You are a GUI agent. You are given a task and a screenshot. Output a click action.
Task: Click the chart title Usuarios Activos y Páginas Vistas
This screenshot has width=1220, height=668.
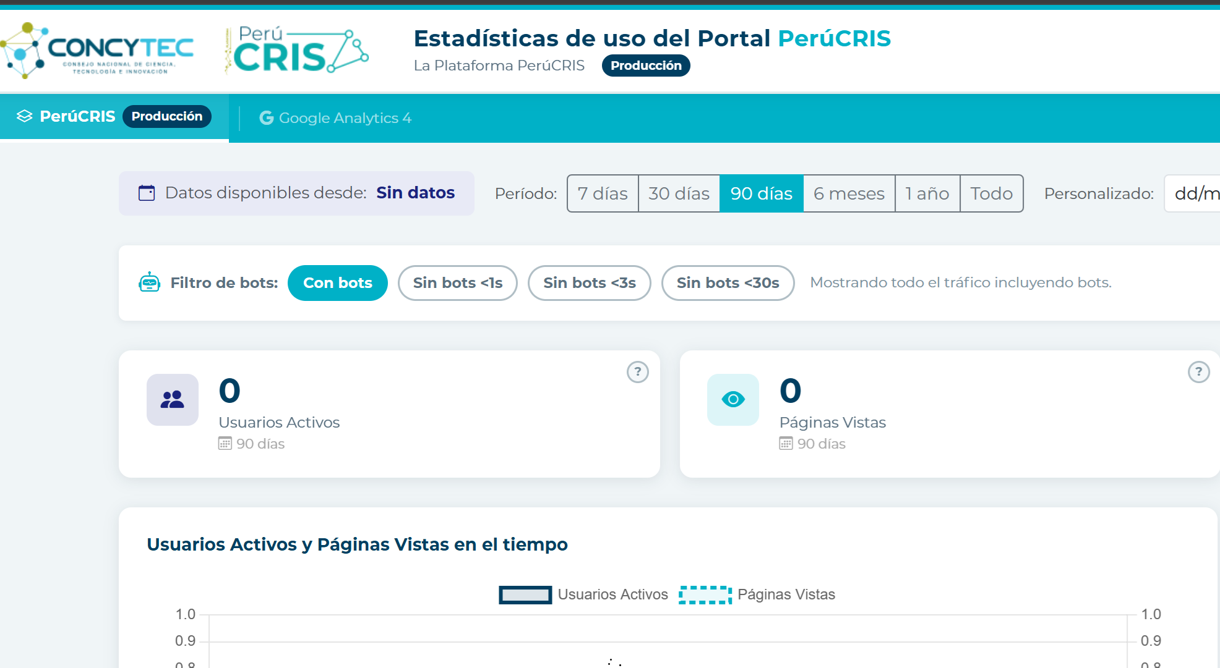click(357, 544)
